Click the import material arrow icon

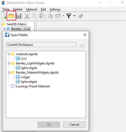(x=81, y=16)
